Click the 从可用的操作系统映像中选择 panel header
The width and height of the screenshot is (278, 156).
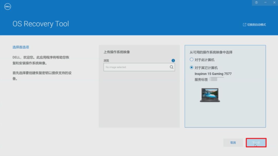pyautogui.click(x=211, y=52)
